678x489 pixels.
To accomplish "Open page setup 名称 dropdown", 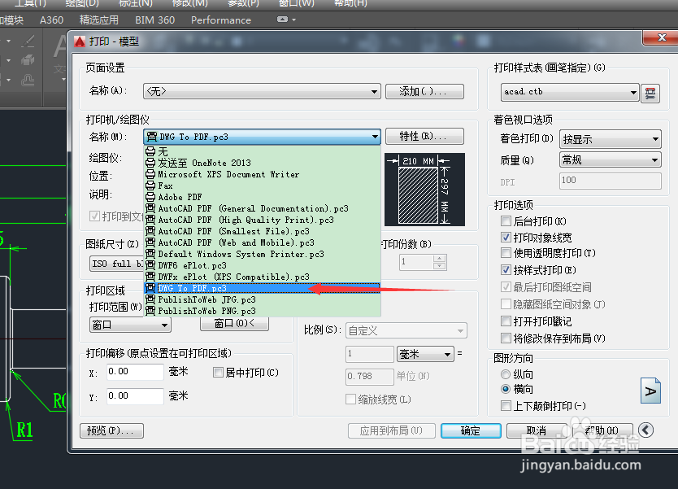I will [x=262, y=91].
